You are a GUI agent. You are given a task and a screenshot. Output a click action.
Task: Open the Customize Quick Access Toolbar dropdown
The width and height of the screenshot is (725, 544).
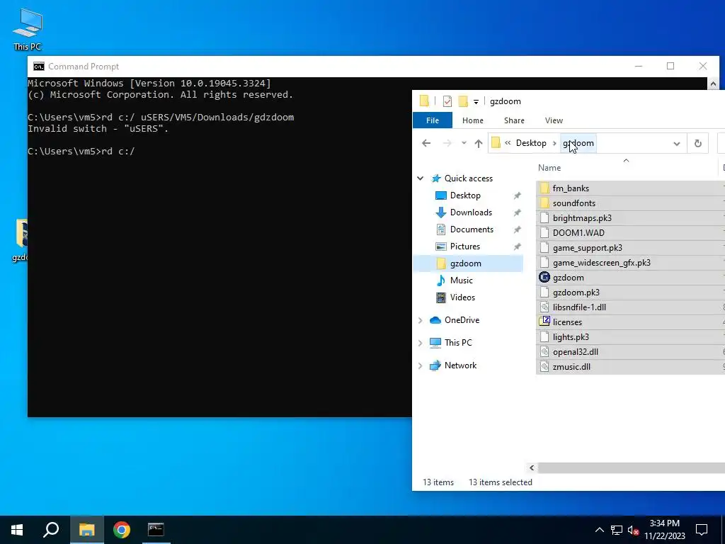(476, 102)
